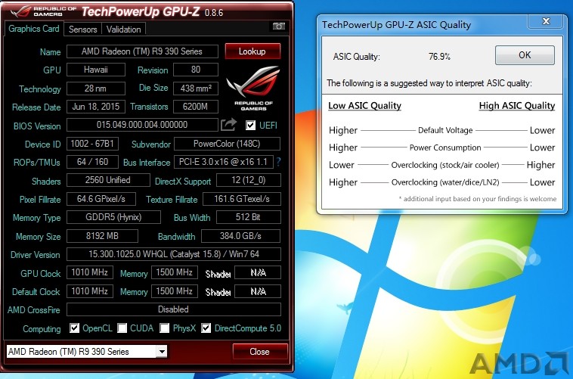Click the Revision field showing 80
This screenshot has width=573, height=379.
(x=196, y=70)
